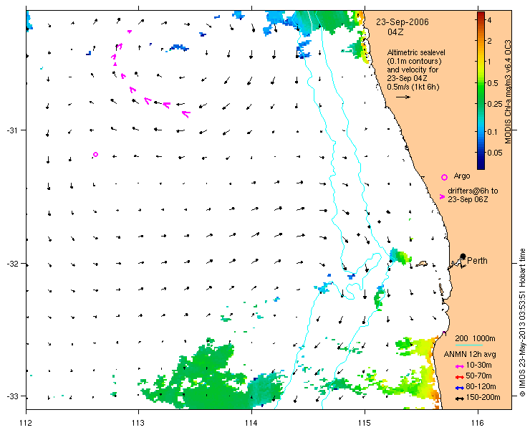
Task: Click the colorbar value 2
Action: point(489,41)
